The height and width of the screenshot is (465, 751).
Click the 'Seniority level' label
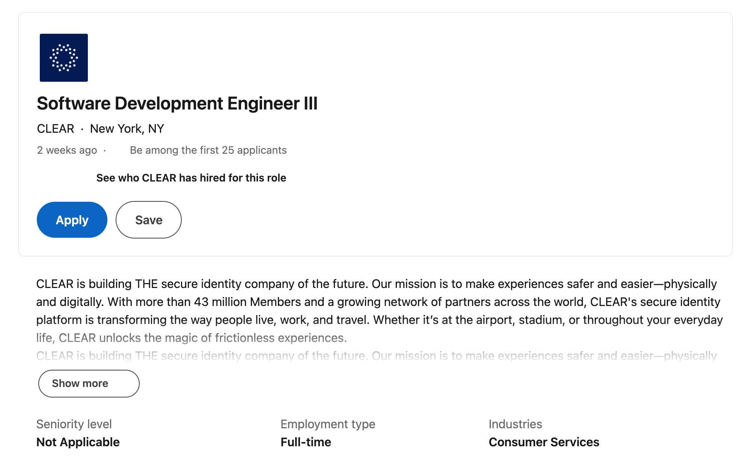click(x=74, y=424)
